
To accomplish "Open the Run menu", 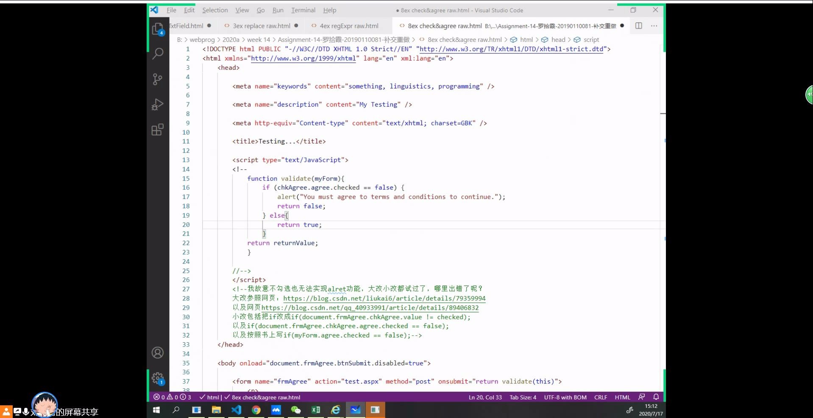I will [x=278, y=10].
